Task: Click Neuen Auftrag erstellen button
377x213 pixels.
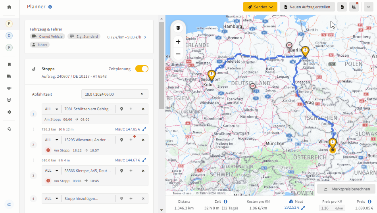Action: pyautogui.click(x=307, y=7)
